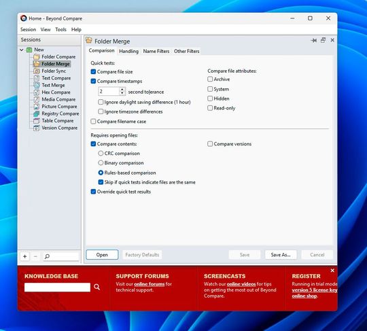This screenshot has height=331, width=367.
Task: Click the Text Compare session icon
Action: 36,78
